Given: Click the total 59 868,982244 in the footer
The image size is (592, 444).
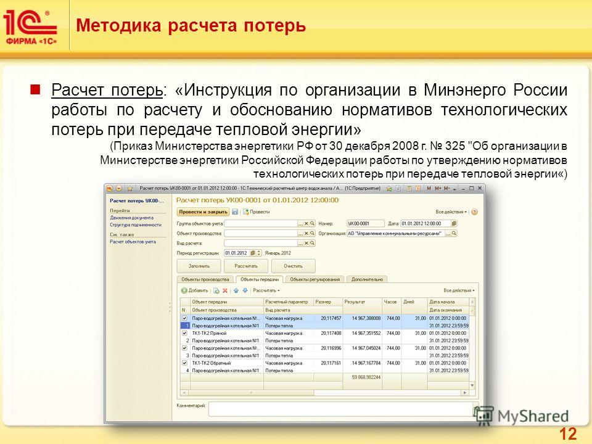Looking at the screenshot, I should point(366,377).
